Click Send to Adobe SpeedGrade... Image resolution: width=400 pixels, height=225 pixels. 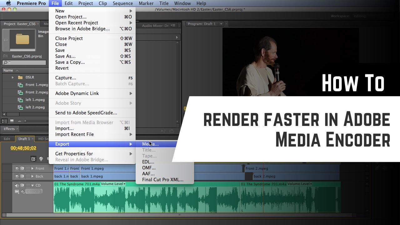(x=86, y=113)
